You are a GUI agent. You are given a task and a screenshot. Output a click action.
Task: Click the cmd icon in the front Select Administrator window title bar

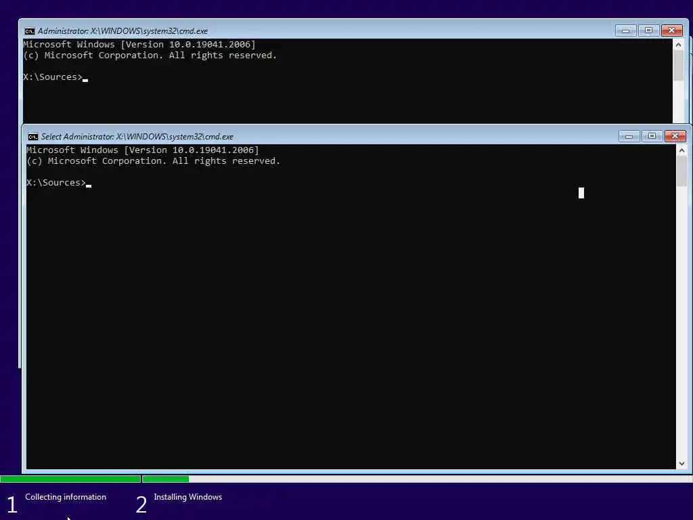coord(33,137)
